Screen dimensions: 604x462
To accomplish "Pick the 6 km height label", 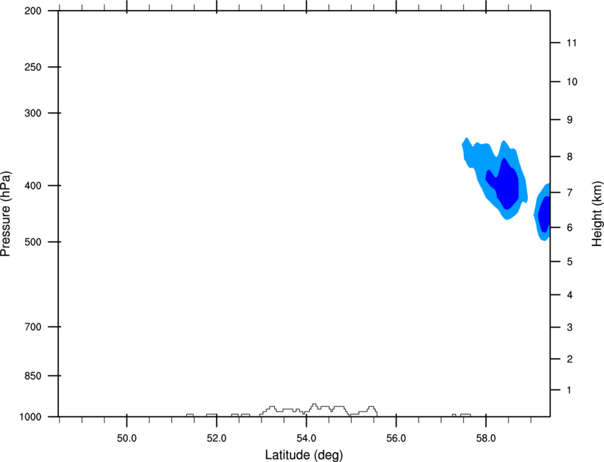I will 570,227.
